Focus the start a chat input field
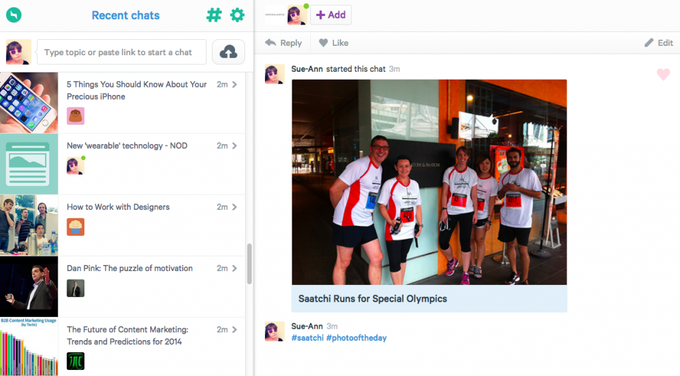The image size is (680, 376). (121, 52)
